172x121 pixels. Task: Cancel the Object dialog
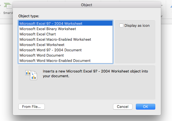[x=123, y=107]
